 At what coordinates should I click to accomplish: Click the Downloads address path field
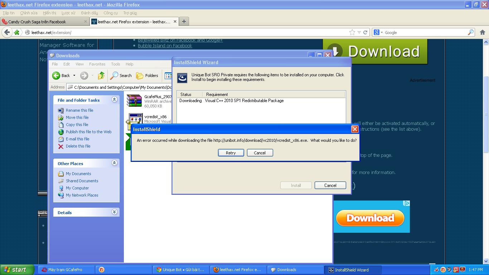coord(120,87)
